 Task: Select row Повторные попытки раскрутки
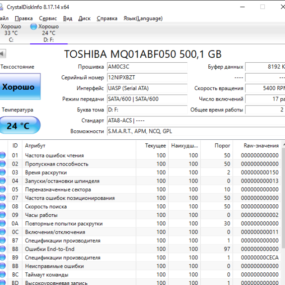[x=141, y=223]
